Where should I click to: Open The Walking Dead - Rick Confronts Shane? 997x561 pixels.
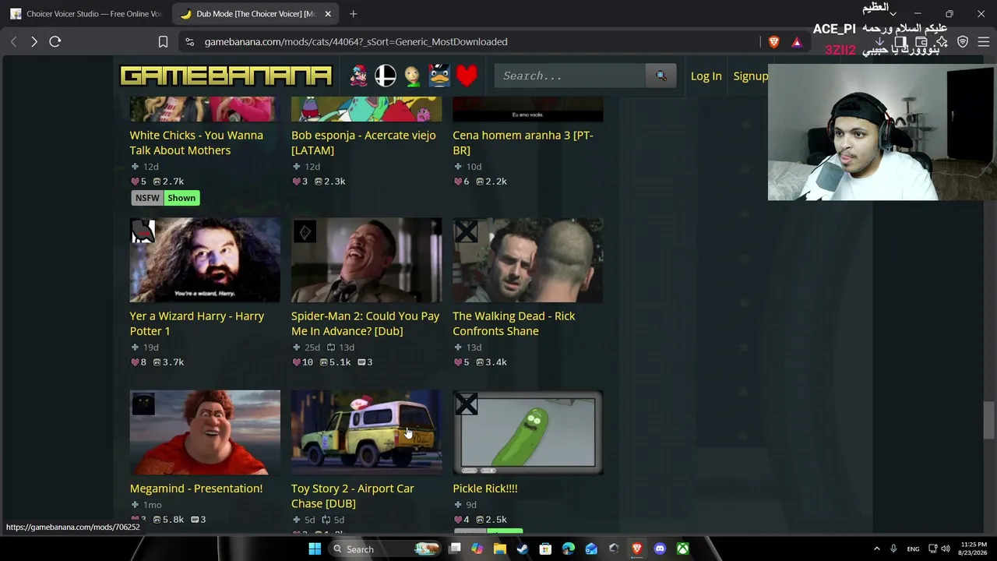[514, 323]
